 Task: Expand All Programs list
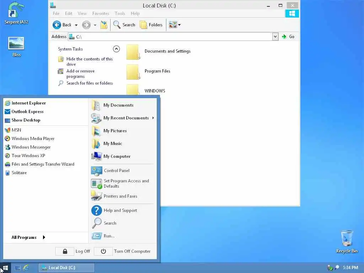(28, 237)
